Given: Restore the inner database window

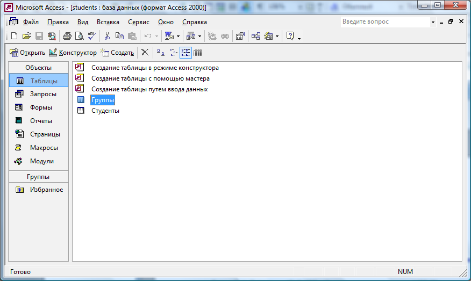Looking at the screenshot, I should [x=451, y=21].
